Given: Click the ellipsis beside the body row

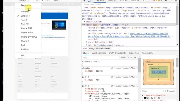Looking at the screenshot, I should [83, 25].
